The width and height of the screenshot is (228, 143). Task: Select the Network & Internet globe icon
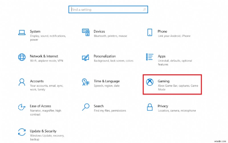click(x=22, y=57)
